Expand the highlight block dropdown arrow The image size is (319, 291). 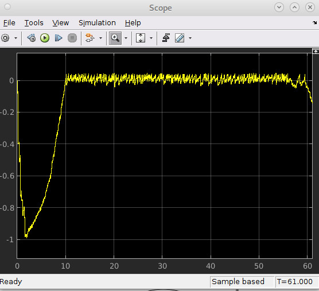[100, 38]
